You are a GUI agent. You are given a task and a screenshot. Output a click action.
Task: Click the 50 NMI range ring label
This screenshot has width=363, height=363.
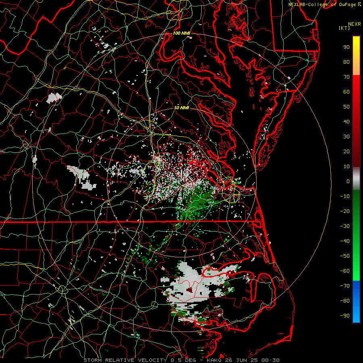pos(181,108)
